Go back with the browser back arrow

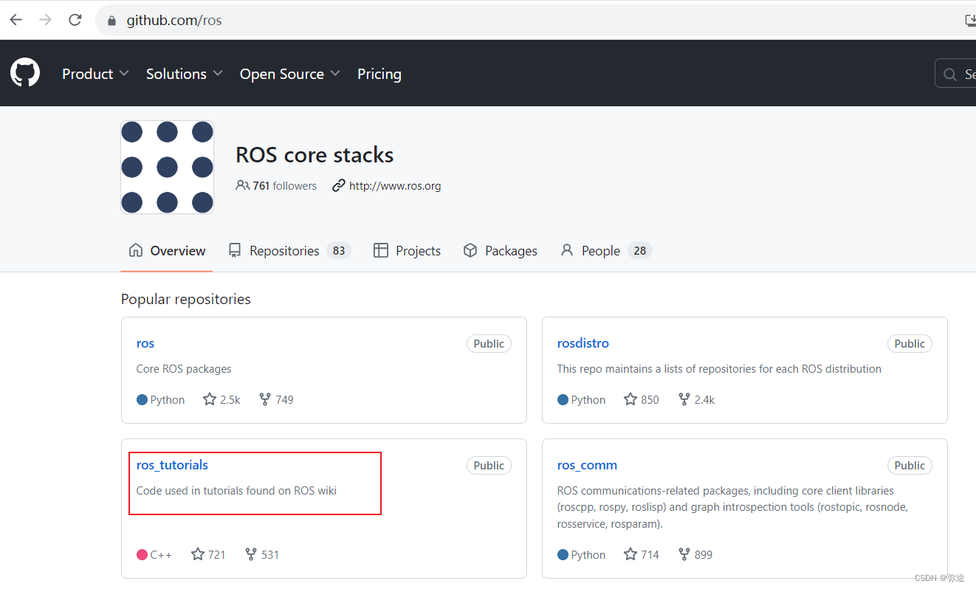pyautogui.click(x=16, y=20)
